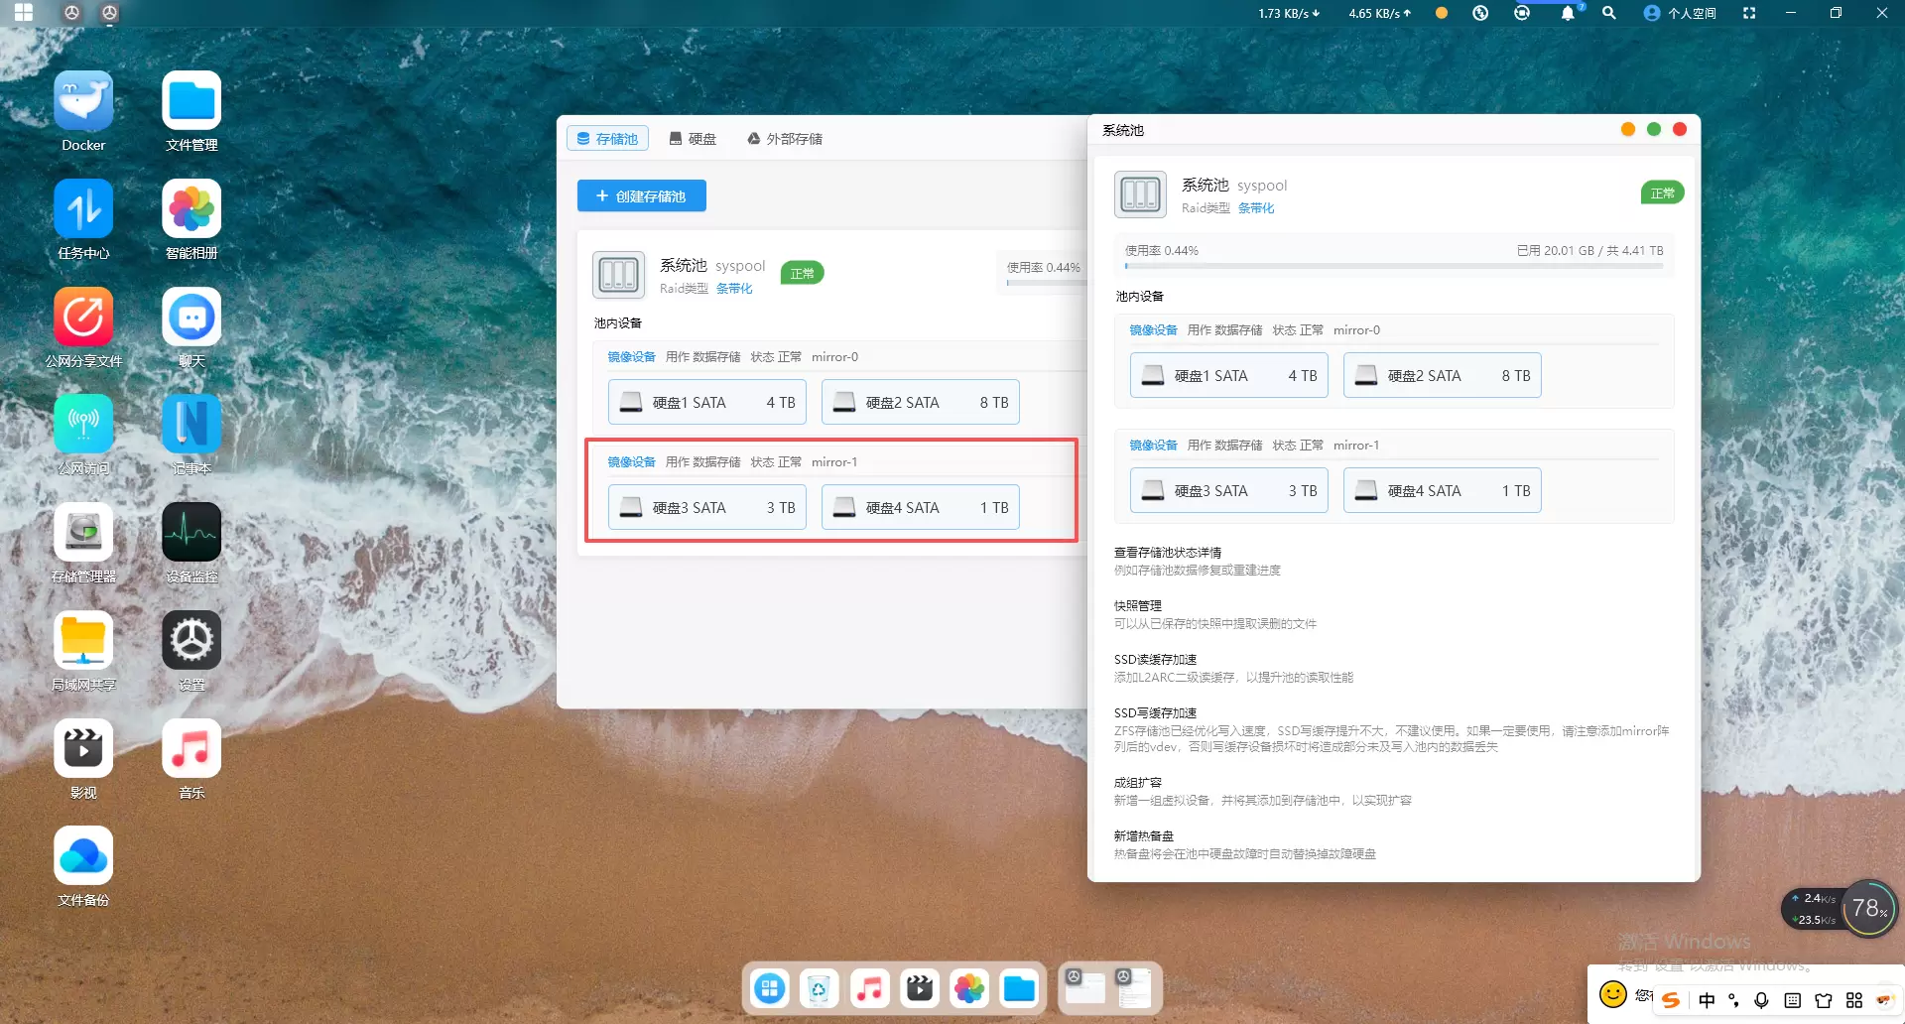The height and width of the screenshot is (1024, 1905).
Task: Select 硬盘3 SATA in the detail panel
Action: [1228, 491]
